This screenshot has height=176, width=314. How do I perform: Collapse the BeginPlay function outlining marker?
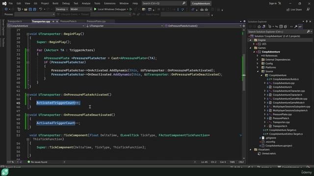(28, 34)
